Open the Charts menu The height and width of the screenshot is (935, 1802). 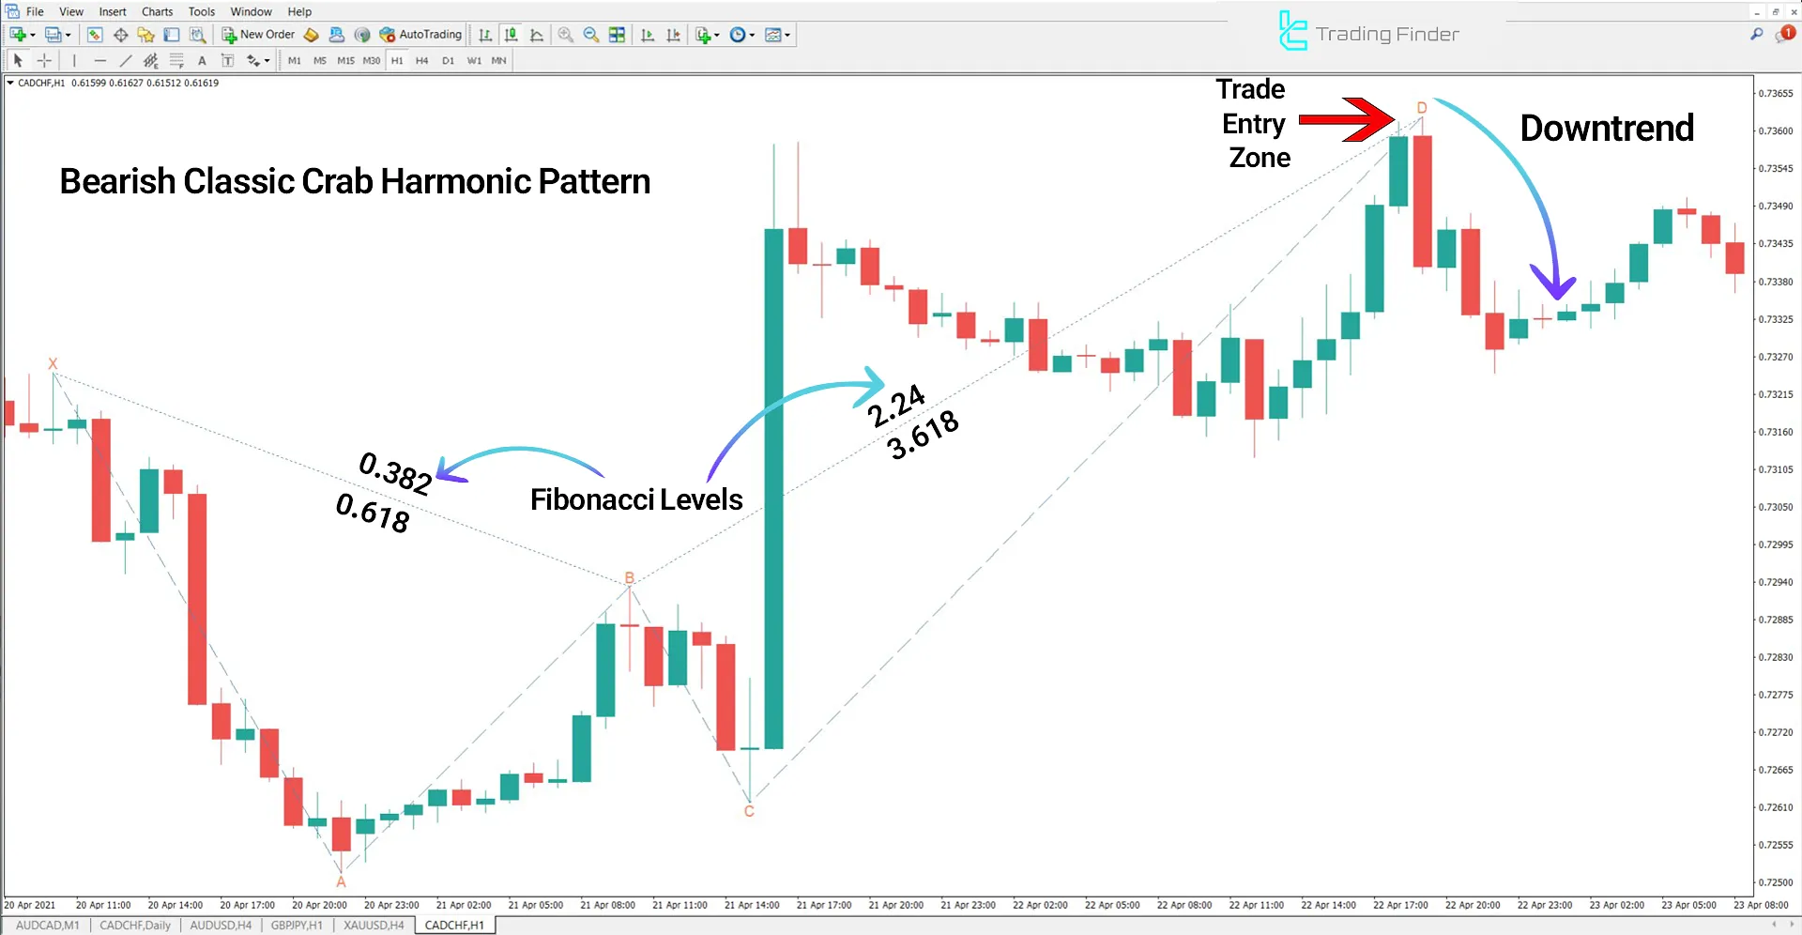click(156, 11)
